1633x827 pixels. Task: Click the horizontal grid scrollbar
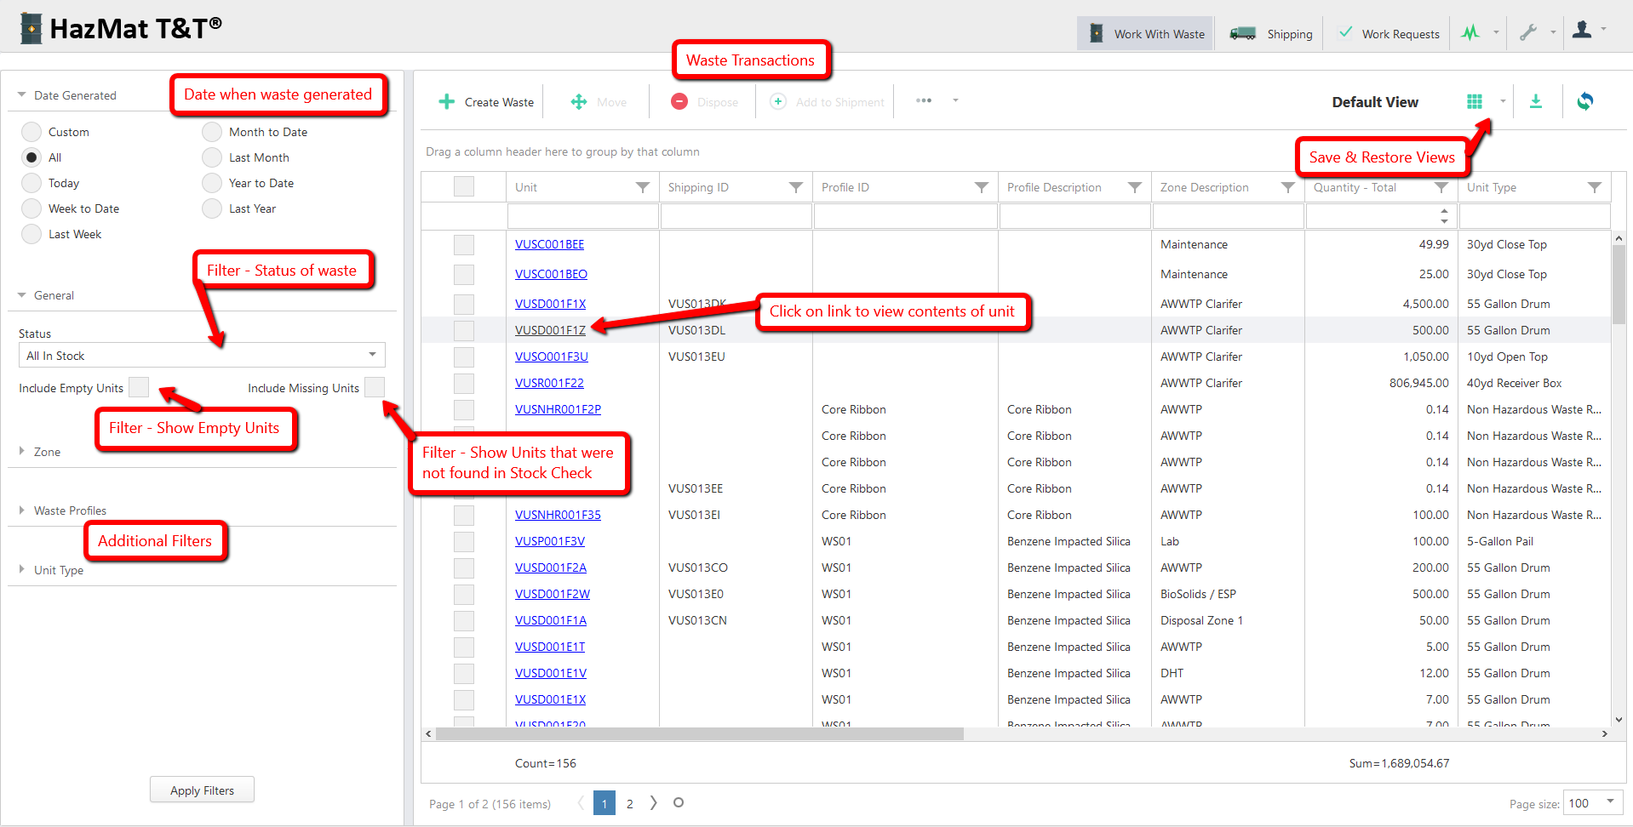[700, 733]
